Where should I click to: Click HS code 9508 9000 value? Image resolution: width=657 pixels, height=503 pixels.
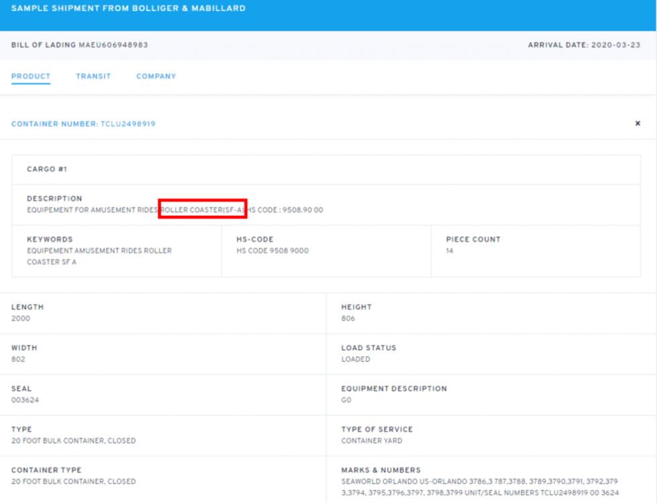(272, 251)
